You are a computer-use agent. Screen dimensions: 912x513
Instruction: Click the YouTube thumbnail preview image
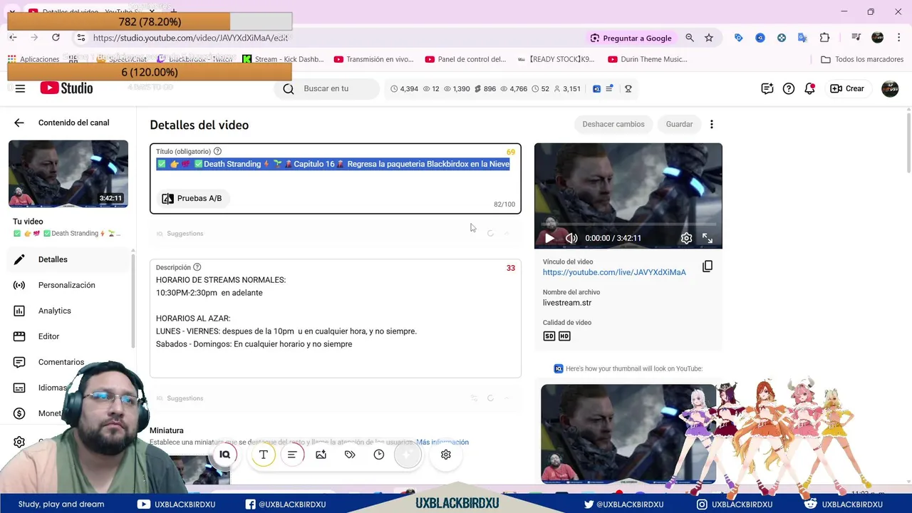pos(628,434)
